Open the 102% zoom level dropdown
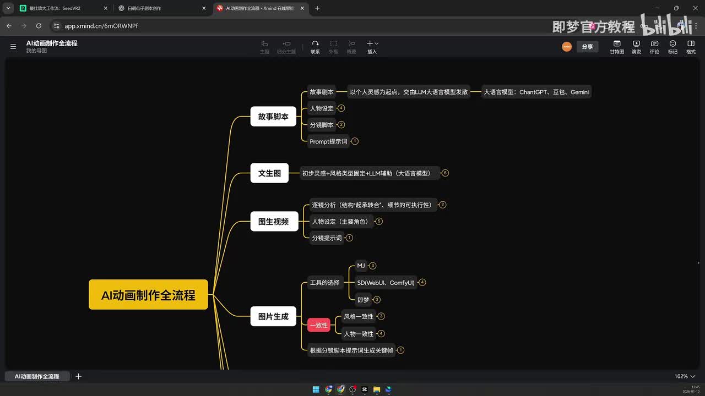The width and height of the screenshot is (705, 396). pos(685,376)
